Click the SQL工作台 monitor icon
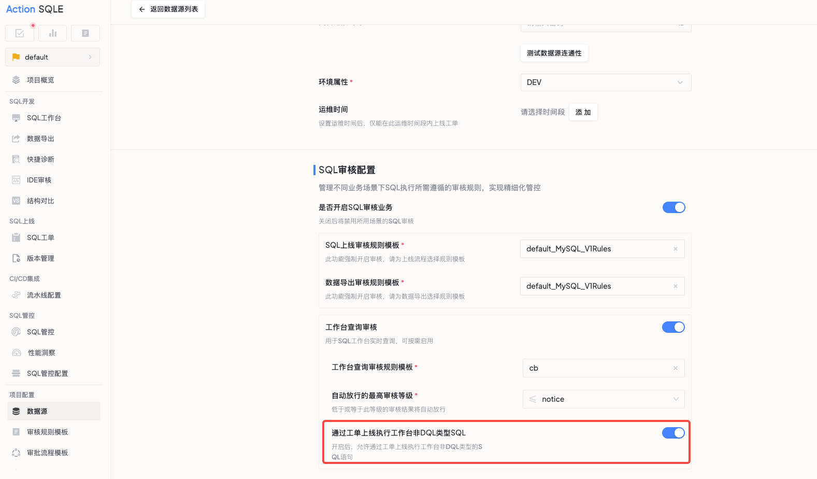 (x=16, y=118)
